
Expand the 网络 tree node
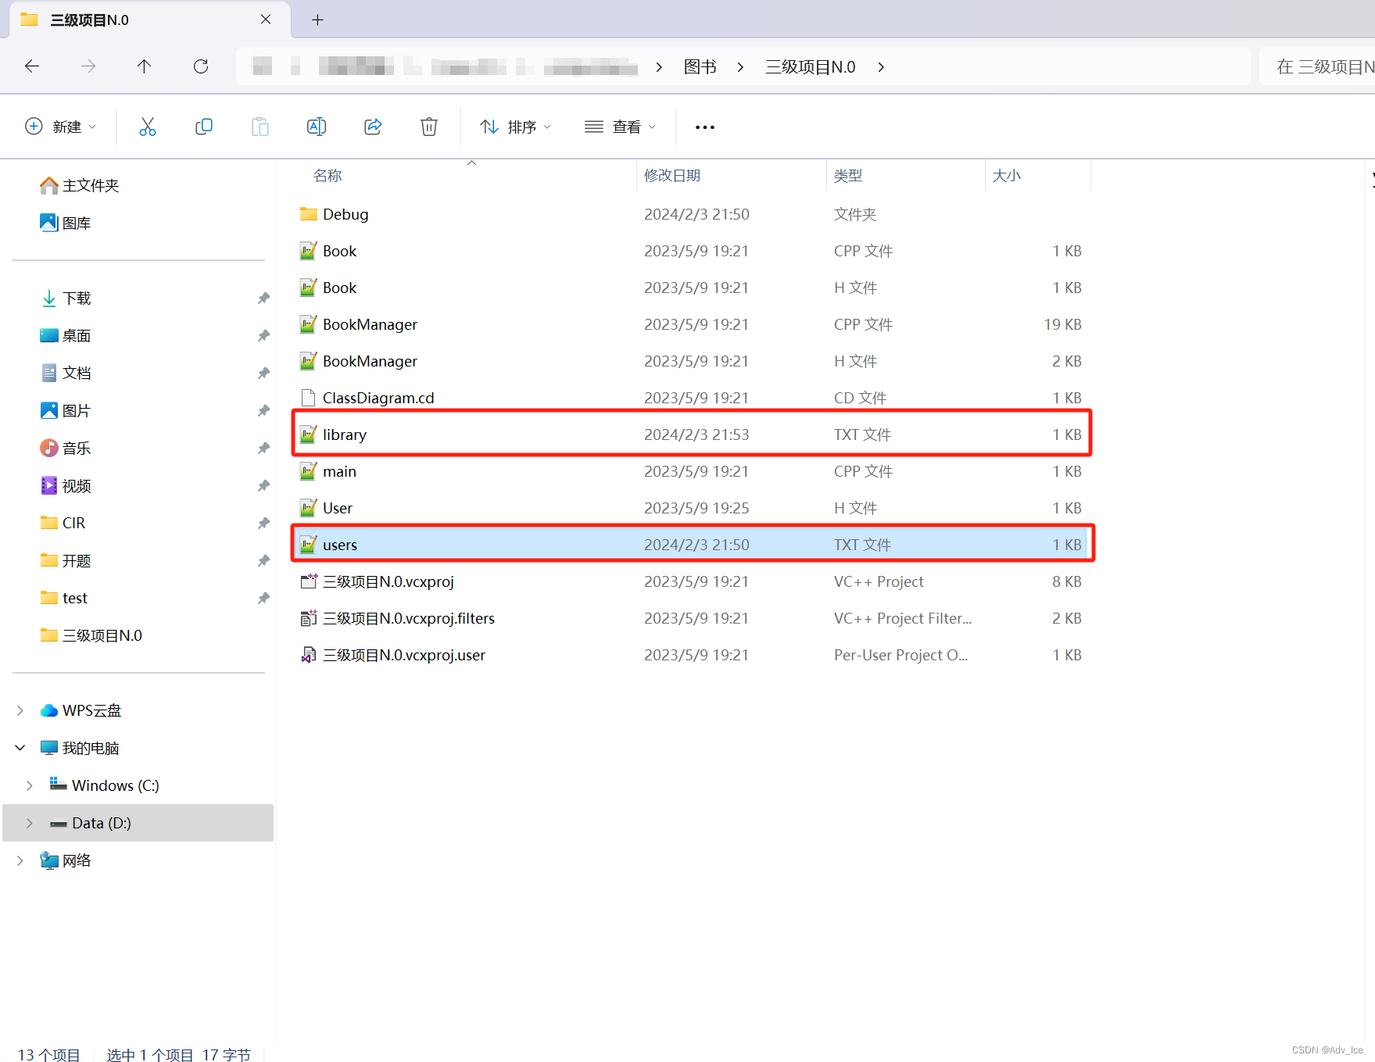tap(20, 860)
